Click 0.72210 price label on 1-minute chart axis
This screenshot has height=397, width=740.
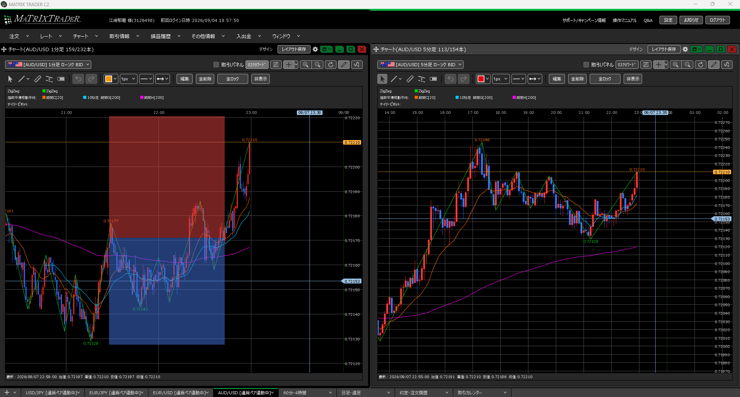pos(352,142)
